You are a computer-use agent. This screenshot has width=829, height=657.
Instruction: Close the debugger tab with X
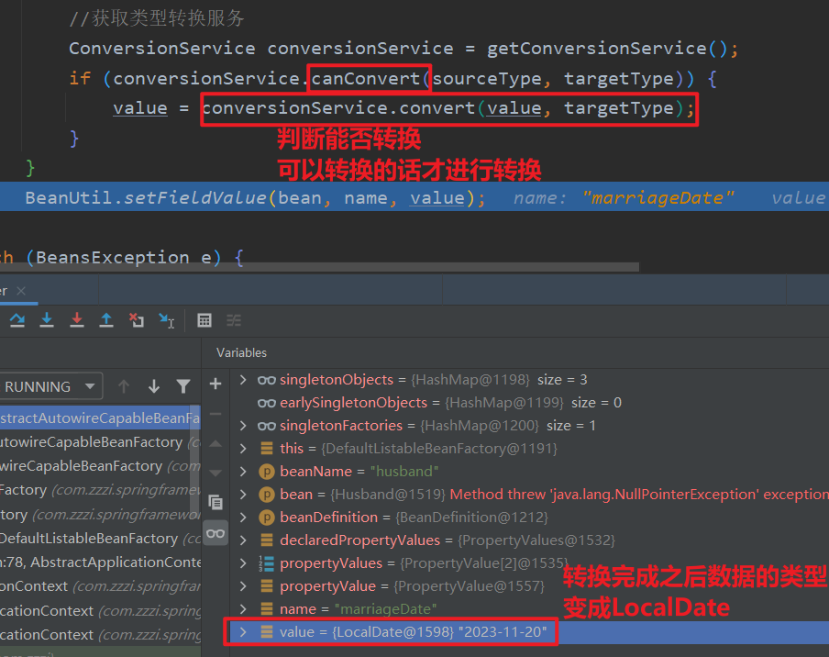pyautogui.click(x=21, y=291)
